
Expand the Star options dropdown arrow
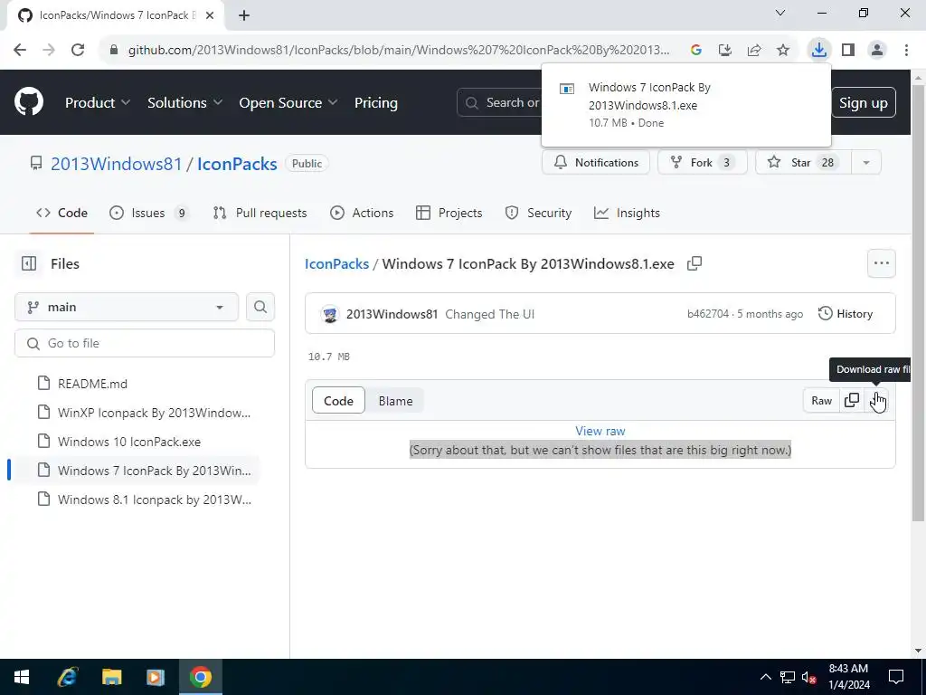pos(866,163)
